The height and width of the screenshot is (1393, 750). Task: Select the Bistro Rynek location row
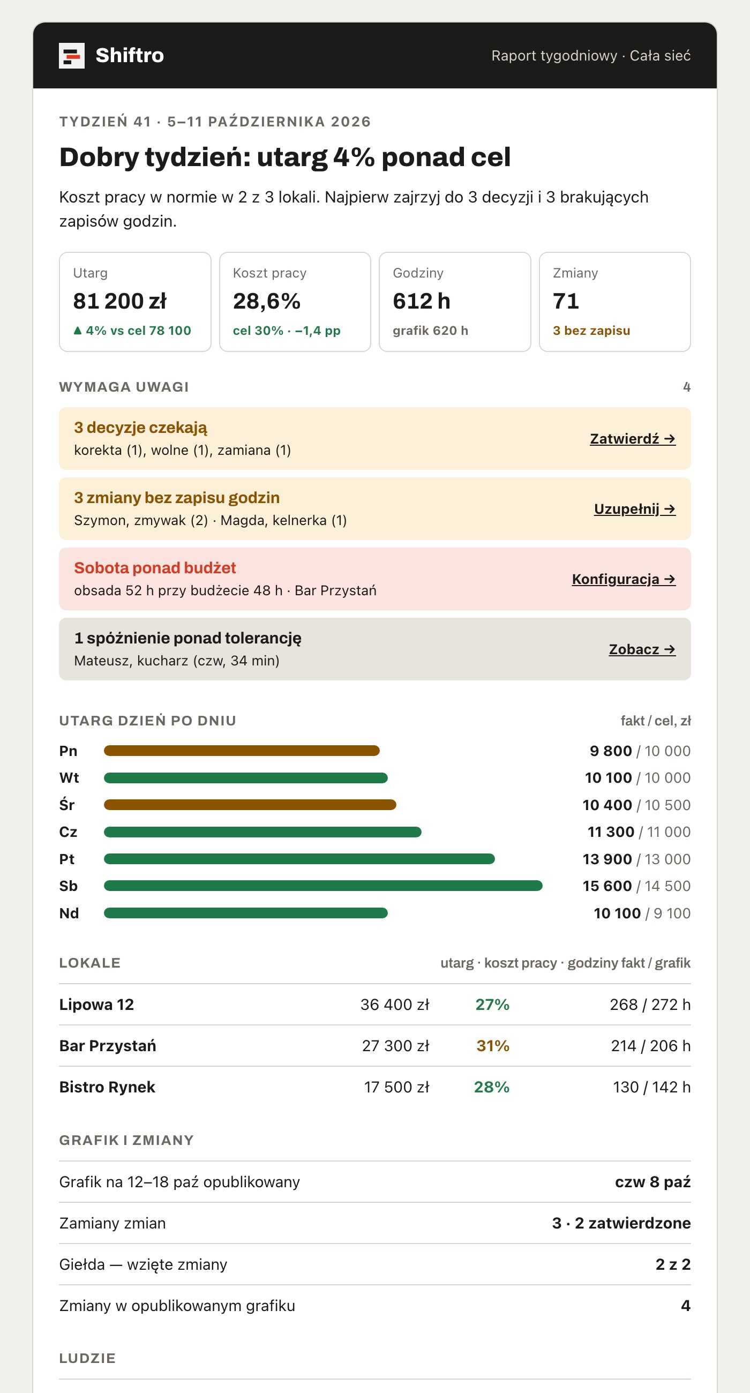(374, 1087)
